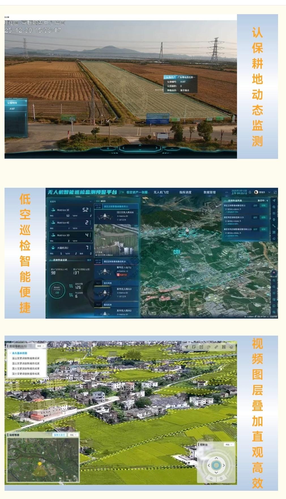Pan left with the farmland monitoring left chevron

[123, 148]
